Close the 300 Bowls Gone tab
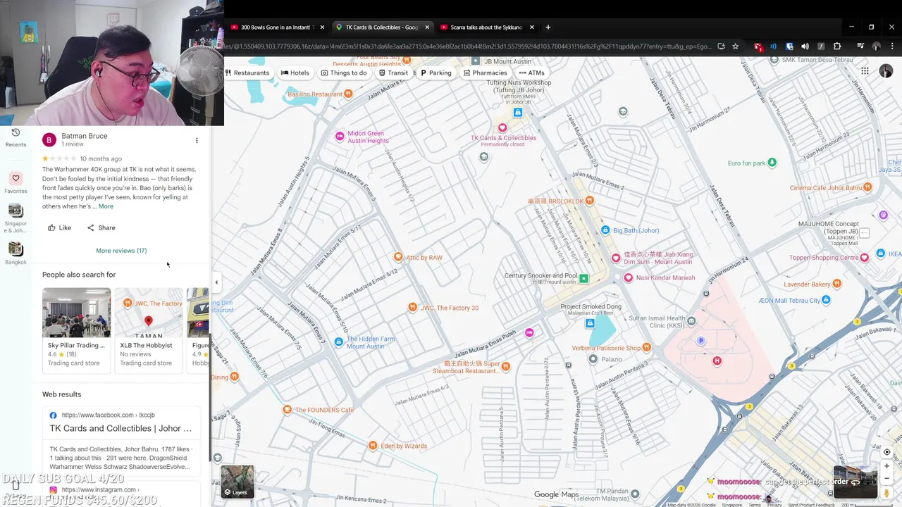This screenshot has height=507, width=902. coord(322,27)
